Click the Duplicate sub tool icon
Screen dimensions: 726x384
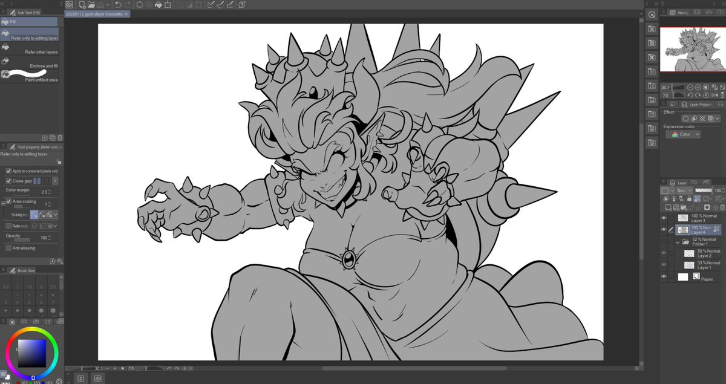pyautogui.click(x=52, y=138)
